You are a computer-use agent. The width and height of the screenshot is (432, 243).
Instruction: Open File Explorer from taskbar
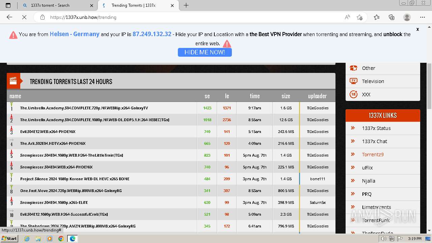pyautogui.click(x=38, y=239)
